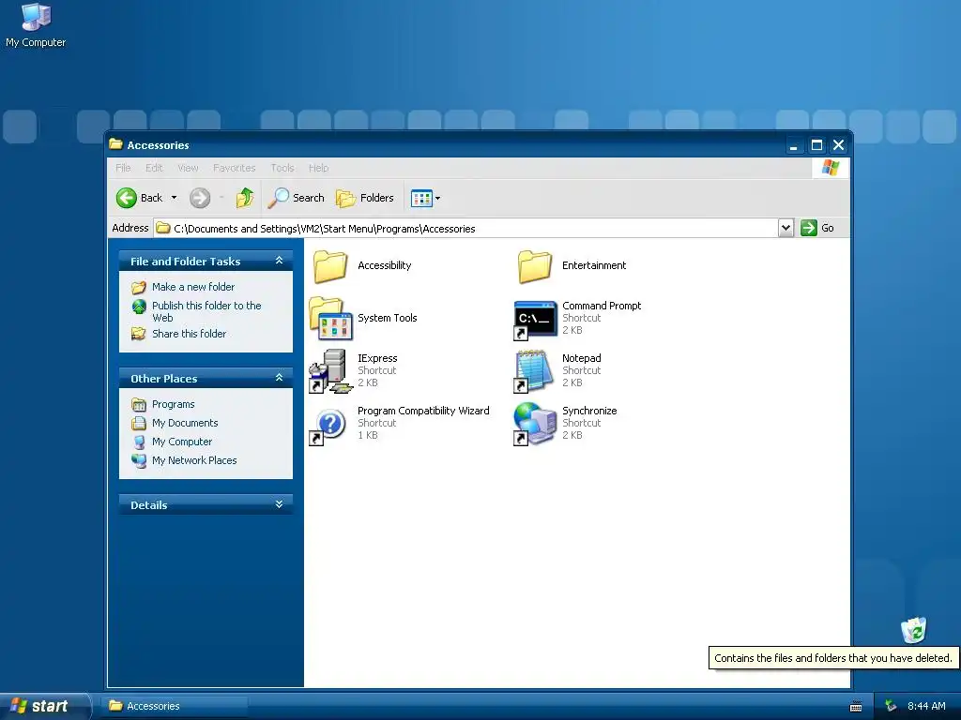The height and width of the screenshot is (720, 961).
Task: Toggle the Folders pane button
Action: pyautogui.click(x=365, y=198)
